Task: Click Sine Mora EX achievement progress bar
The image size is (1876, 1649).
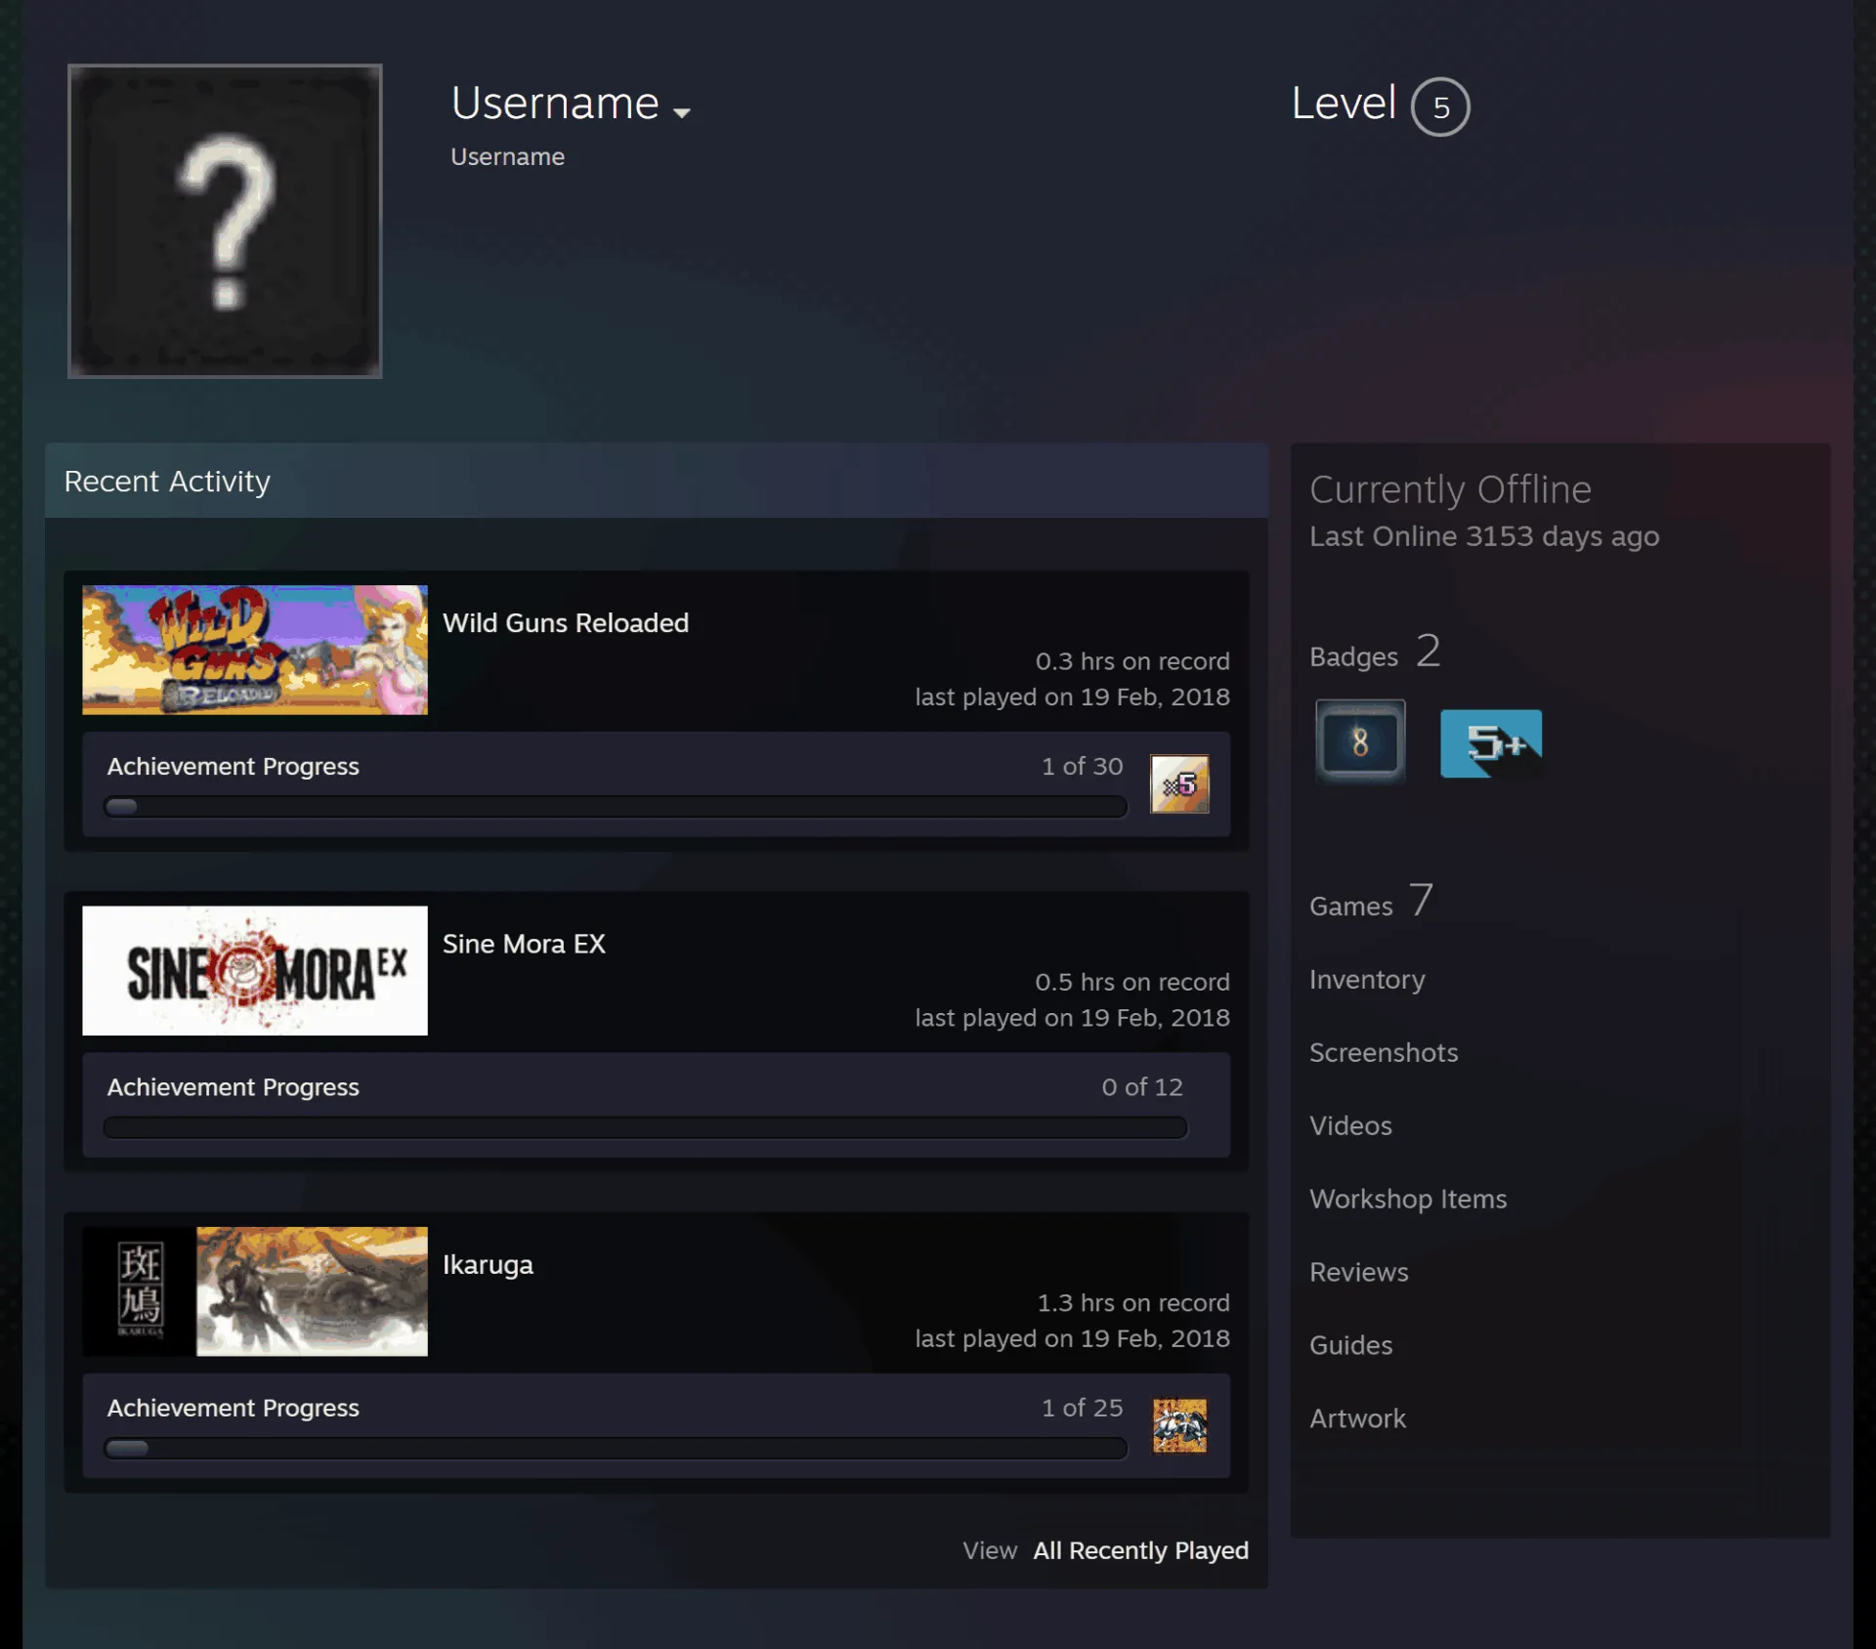Action: tap(645, 1127)
